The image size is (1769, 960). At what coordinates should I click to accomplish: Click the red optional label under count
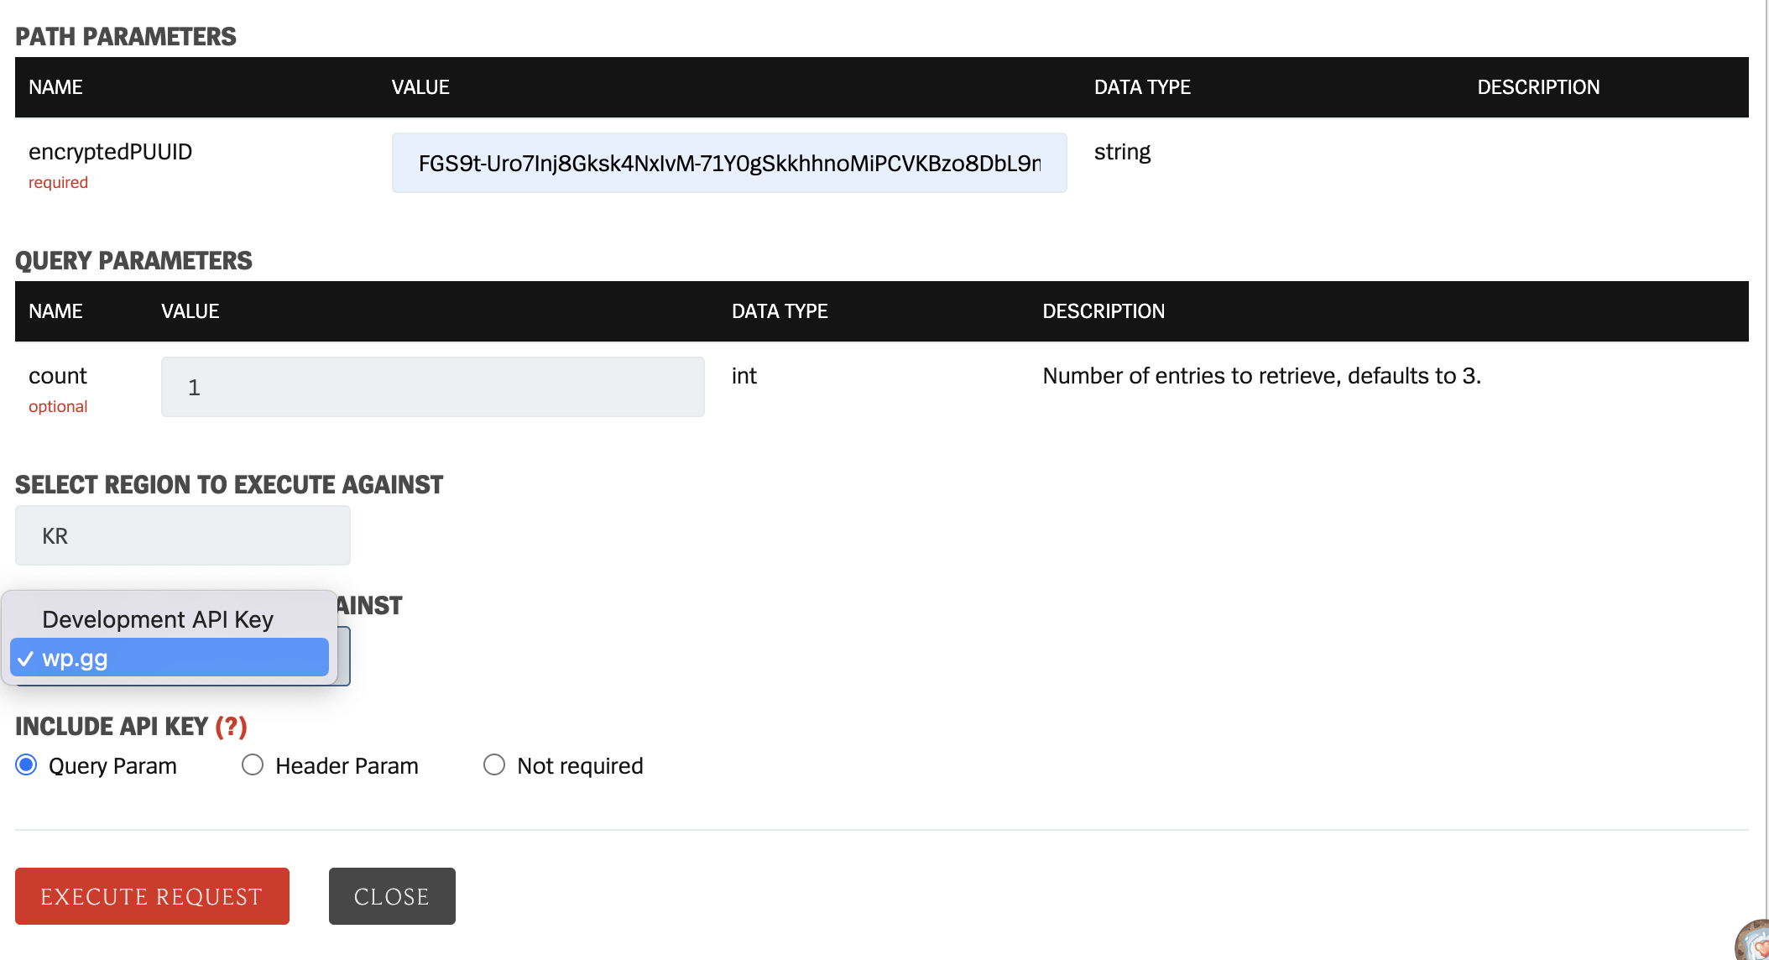click(58, 406)
